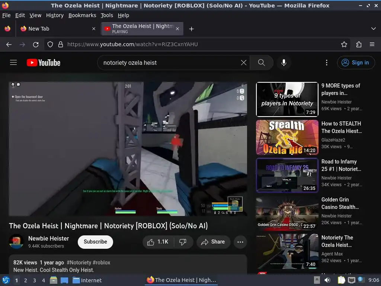Open the History menu
Screen dimensions: 381x286
click(55, 15)
